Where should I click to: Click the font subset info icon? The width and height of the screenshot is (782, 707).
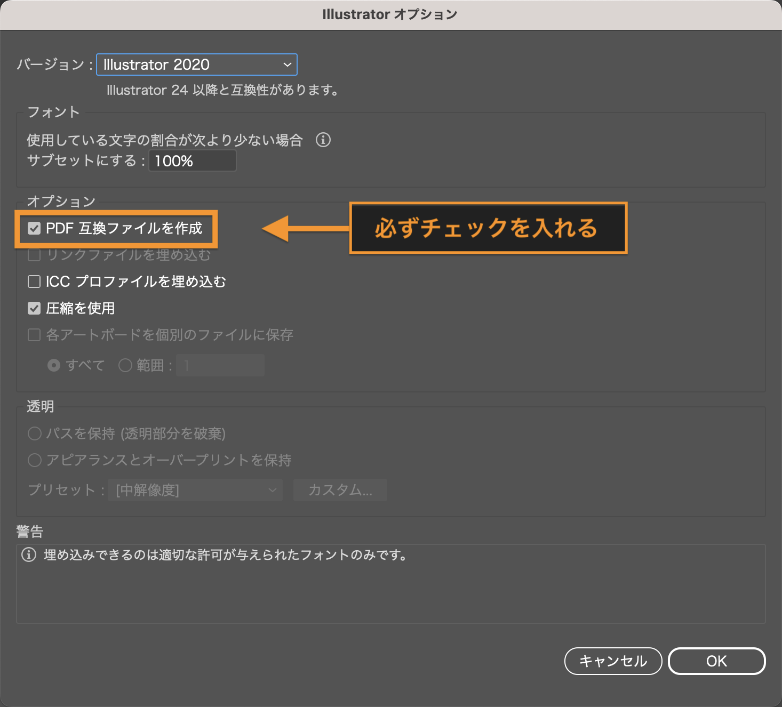323,140
